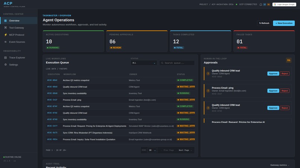Click the New Execution button
Screen dimensions: 300x168
point(284,23)
